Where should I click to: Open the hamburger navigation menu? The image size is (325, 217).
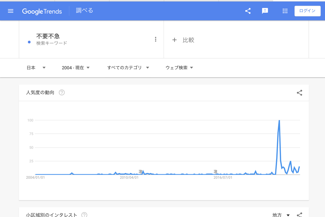(x=10, y=11)
